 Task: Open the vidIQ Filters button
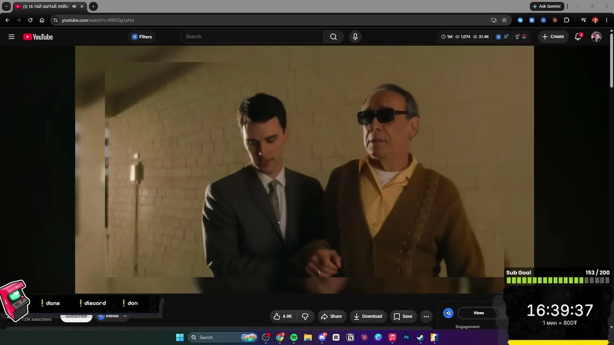click(x=142, y=37)
